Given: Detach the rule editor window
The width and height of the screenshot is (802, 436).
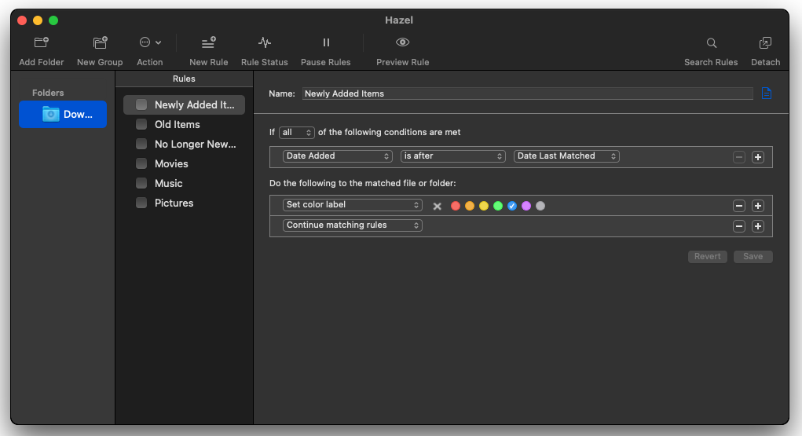Looking at the screenshot, I should point(765,42).
